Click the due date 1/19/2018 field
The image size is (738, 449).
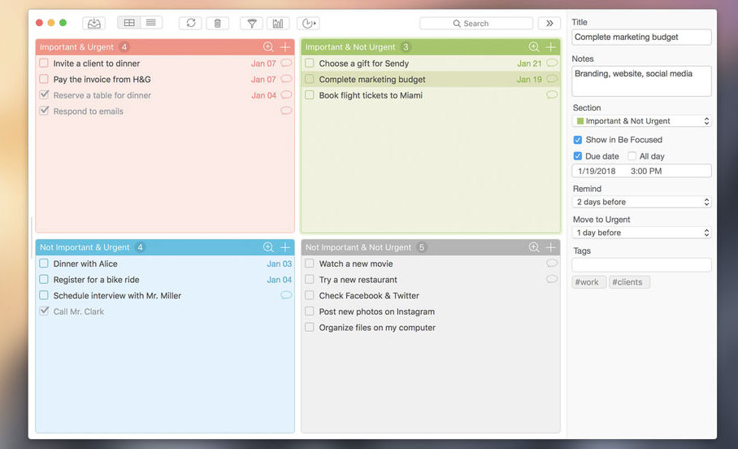(x=641, y=171)
